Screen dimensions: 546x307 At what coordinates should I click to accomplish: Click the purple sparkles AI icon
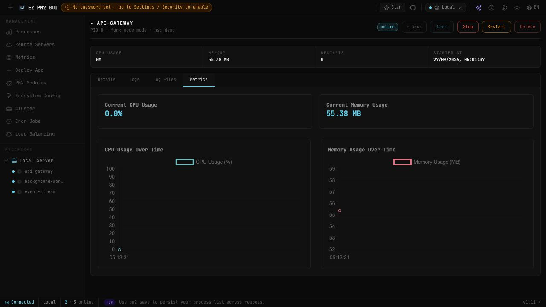(x=479, y=7)
